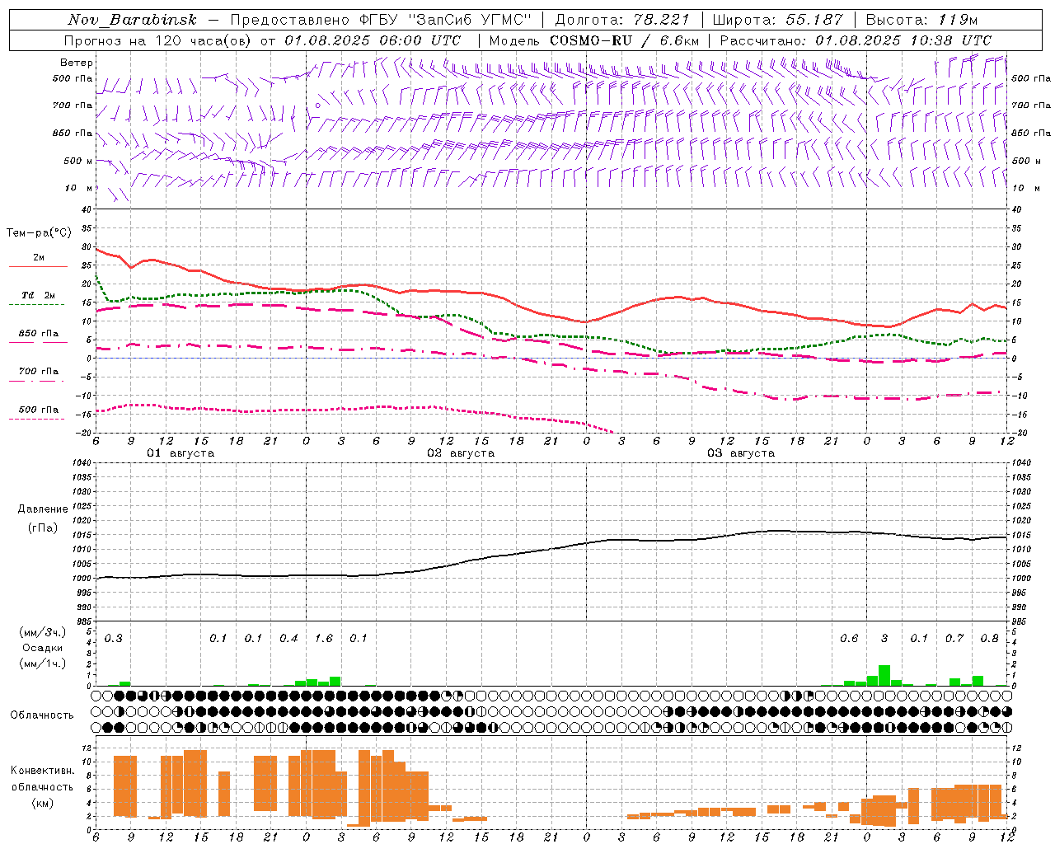Click the 0.6 precipitation total value
1055x844 pixels.
849,639
